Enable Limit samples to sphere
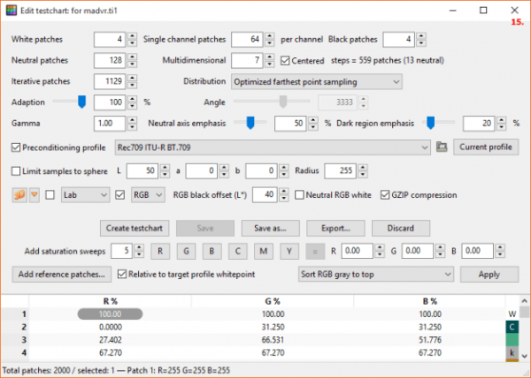Viewport: 531px width, 378px height. tap(17, 170)
